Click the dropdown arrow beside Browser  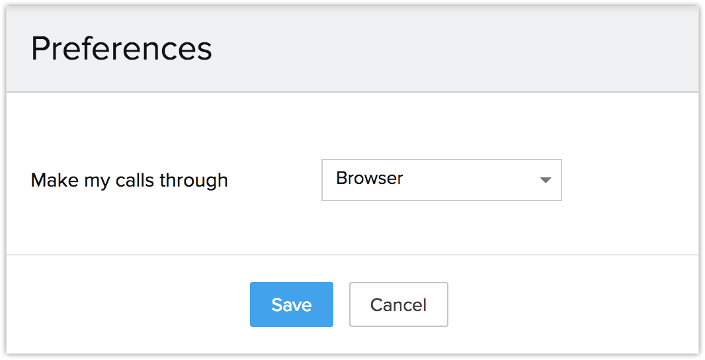pos(545,180)
